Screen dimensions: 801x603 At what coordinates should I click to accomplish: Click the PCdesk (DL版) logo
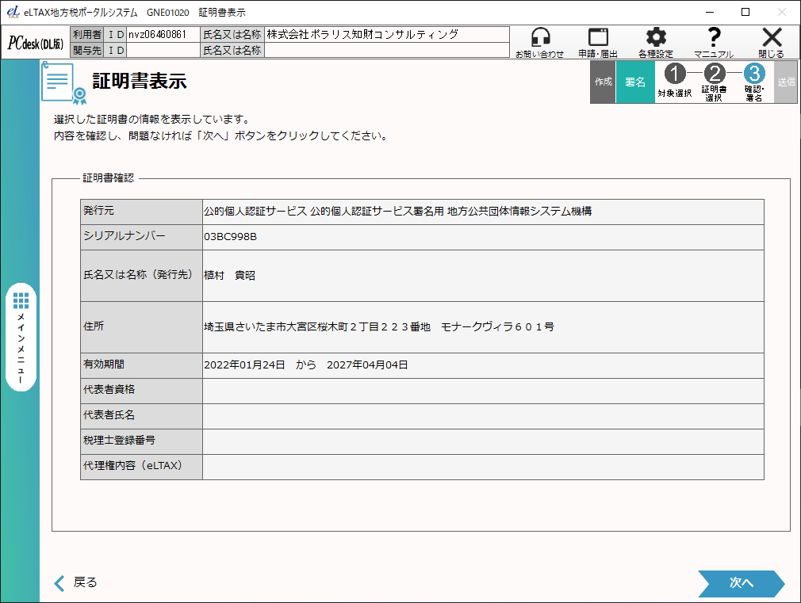[x=35, y=43]
